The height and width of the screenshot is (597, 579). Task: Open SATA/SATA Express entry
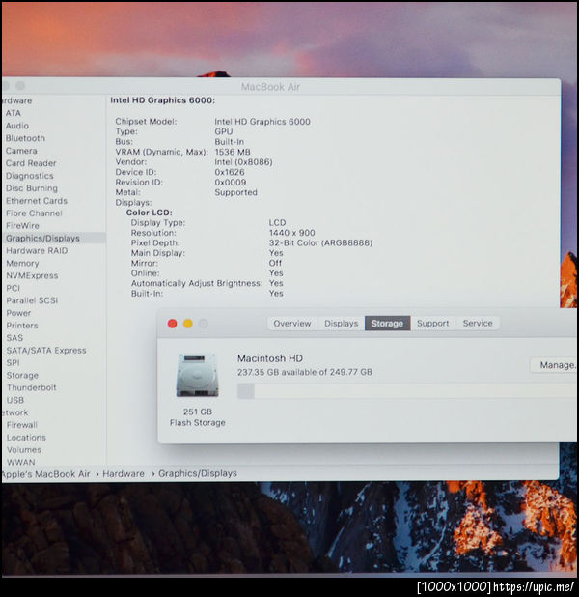(46, 351)
